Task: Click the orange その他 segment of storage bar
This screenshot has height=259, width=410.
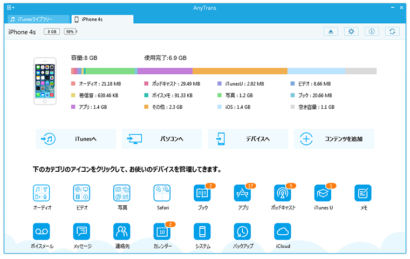Action: tap(240, 71)
